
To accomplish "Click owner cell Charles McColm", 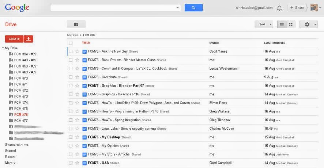I will 222,129.
